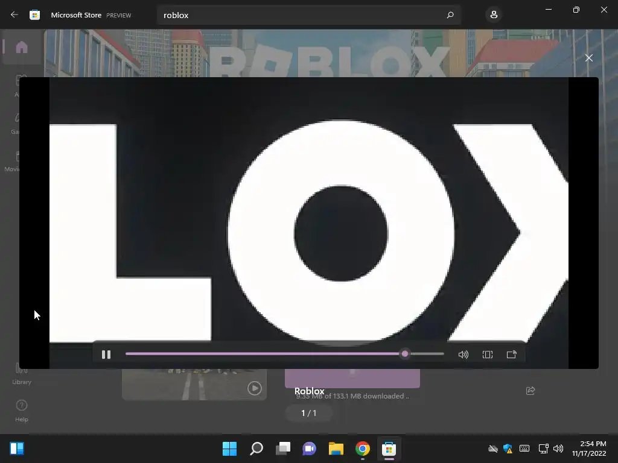618x463 pixels.
Task: Open the network display tray icon
Action: tap(544, 449)
